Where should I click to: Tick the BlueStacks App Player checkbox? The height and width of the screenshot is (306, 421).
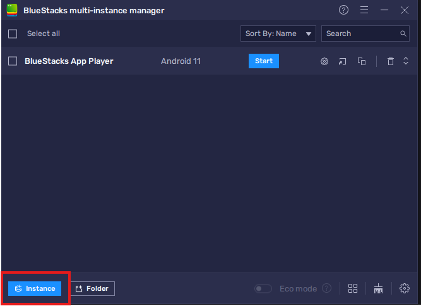click(13, 61)
